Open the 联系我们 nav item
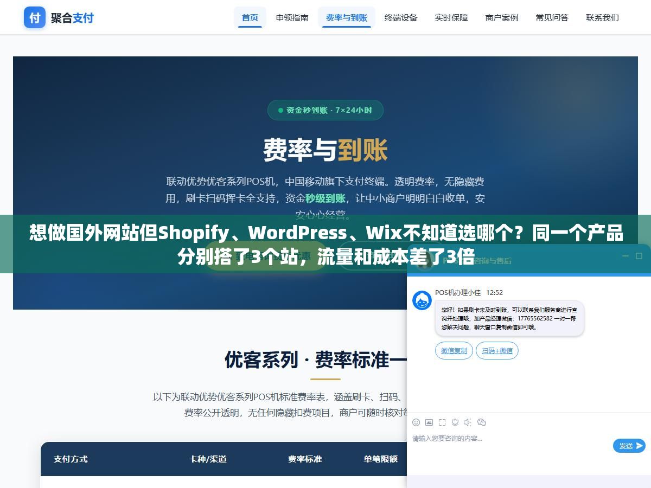The width and height of the screenshot is (651, 488). click(603, 17)
